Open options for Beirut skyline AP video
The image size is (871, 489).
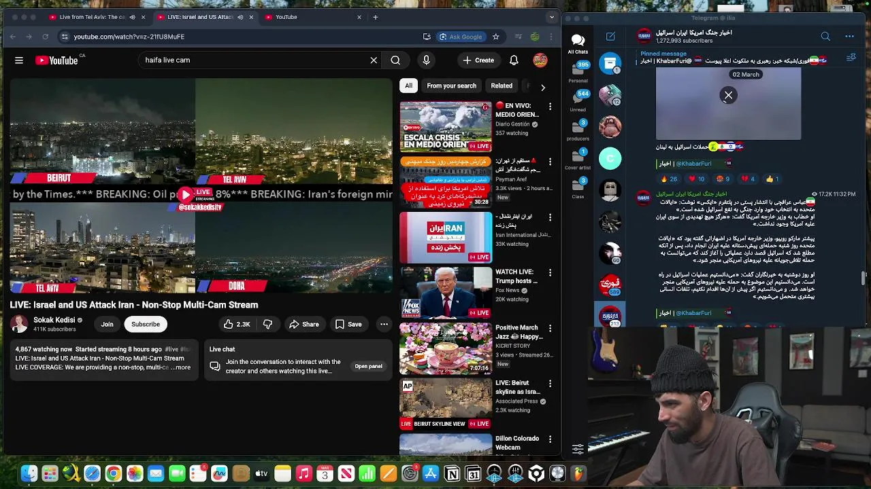click(550, 384)
